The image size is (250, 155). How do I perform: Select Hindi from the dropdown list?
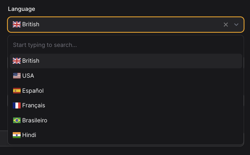click(126, 135)
